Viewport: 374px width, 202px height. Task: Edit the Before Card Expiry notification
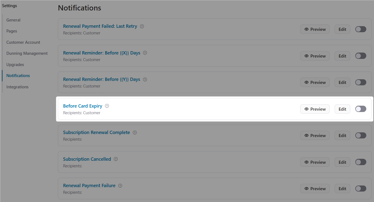342,109
